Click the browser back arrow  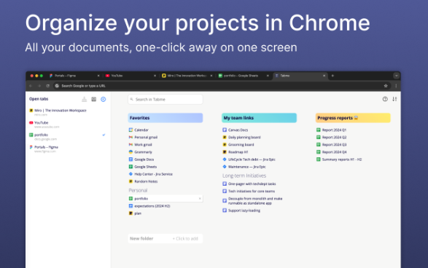click(x=31, y=86)
